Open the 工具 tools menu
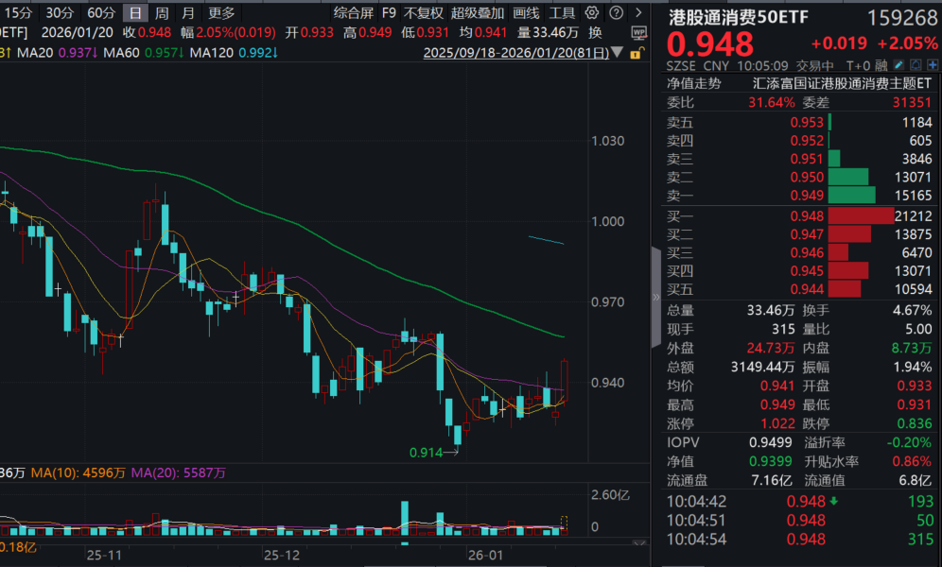Viewport: 942px width, 567px height. 563,13
